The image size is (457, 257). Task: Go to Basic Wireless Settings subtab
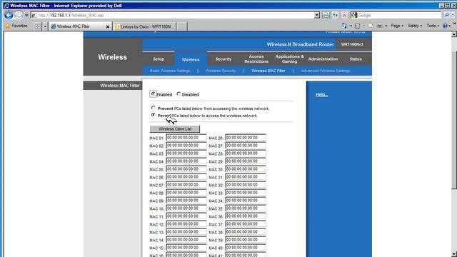click(170, 71)
